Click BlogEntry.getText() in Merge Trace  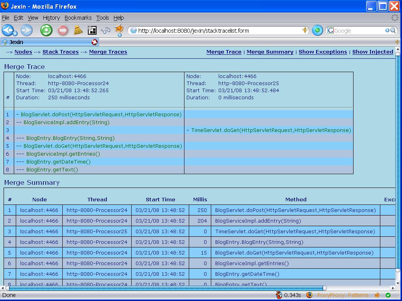(52, 170)
